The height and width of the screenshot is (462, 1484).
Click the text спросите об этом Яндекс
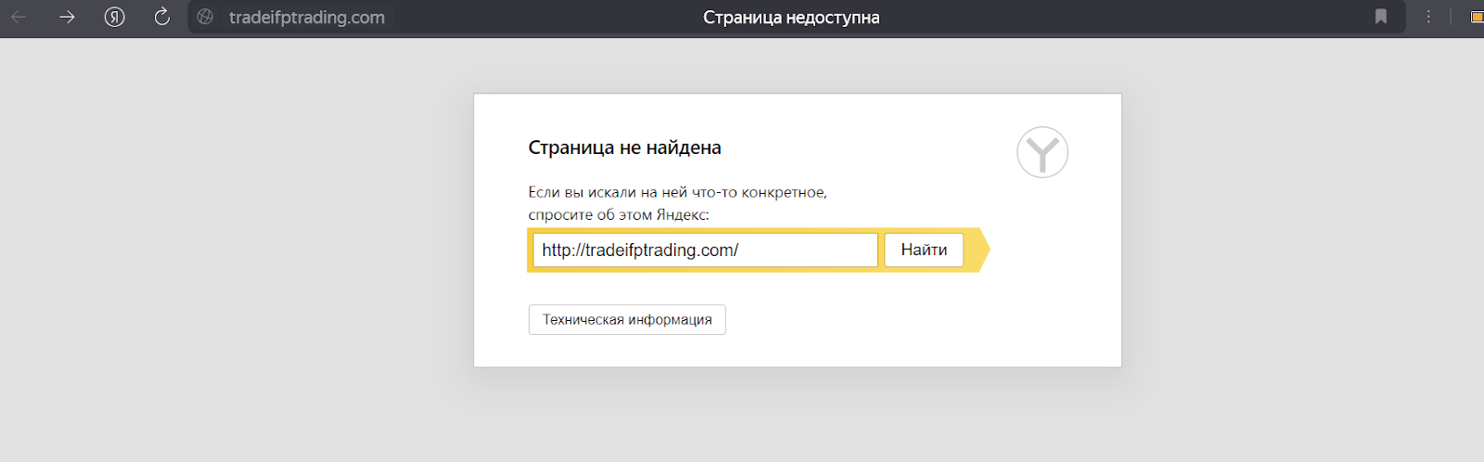pyautogui.click(x=619, y=214)
